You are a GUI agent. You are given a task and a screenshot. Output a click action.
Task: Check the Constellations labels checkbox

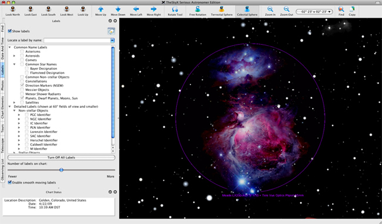(22, 81)
